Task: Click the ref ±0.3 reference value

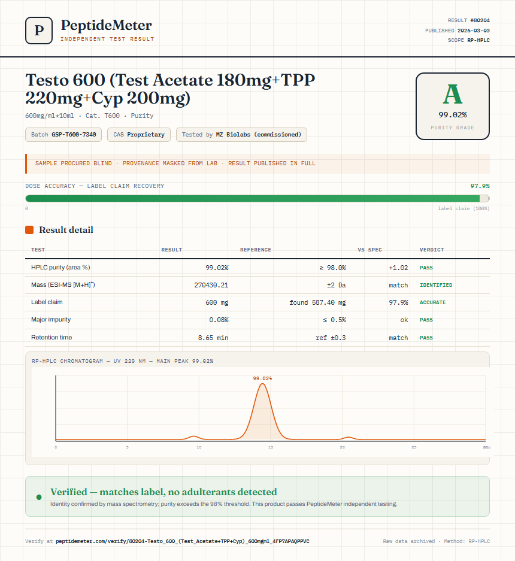Action: 331,338
